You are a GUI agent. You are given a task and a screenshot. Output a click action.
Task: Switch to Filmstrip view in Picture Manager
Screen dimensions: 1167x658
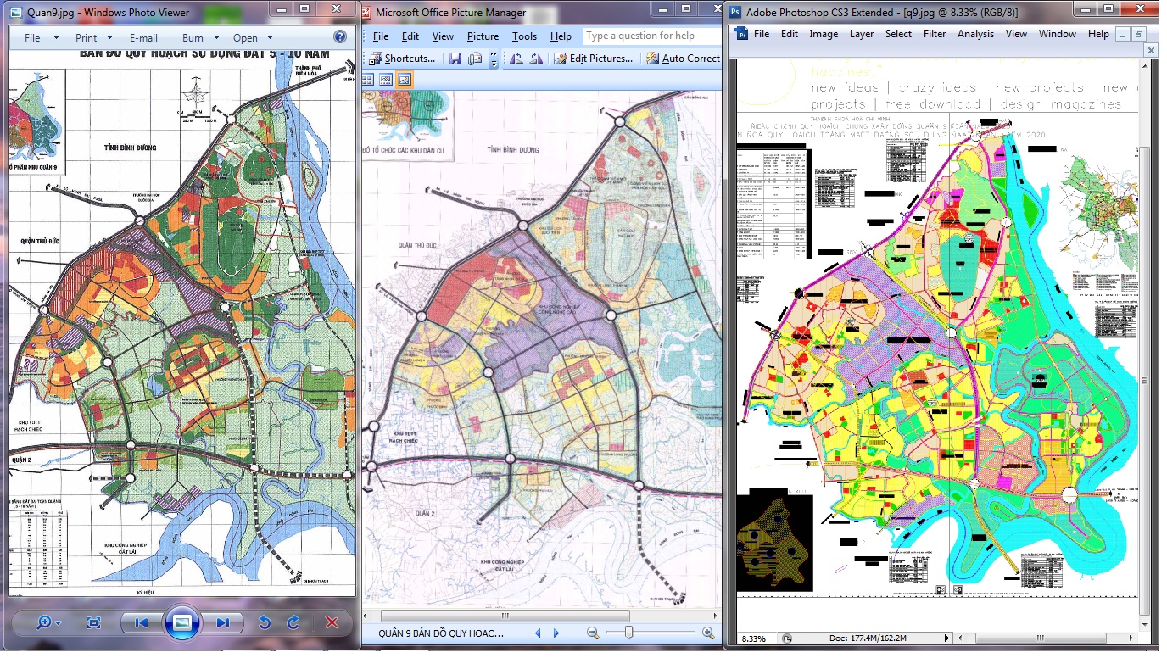tap(386, 80)
